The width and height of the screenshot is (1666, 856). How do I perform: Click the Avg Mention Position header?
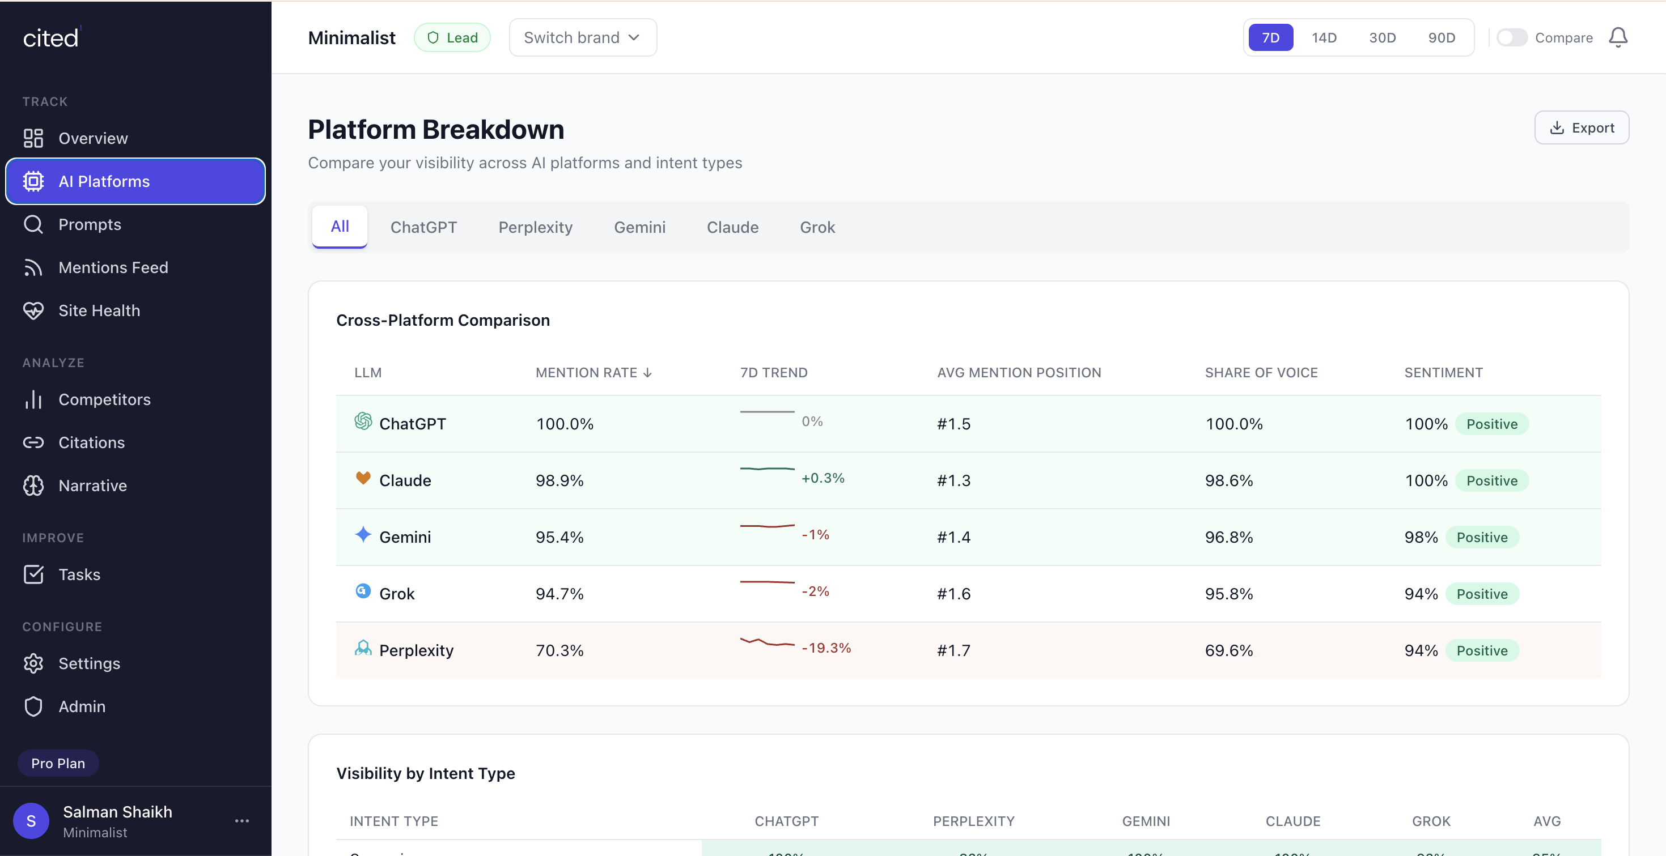pyautogui.click(x=1019, y=373)
